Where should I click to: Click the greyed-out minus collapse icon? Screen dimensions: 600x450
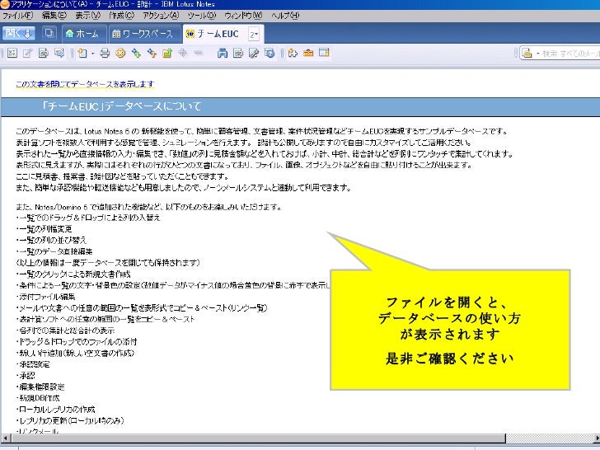click(x=198, y=54)
